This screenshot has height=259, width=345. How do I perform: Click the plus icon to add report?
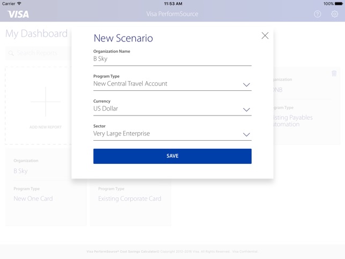coord(46,102)
